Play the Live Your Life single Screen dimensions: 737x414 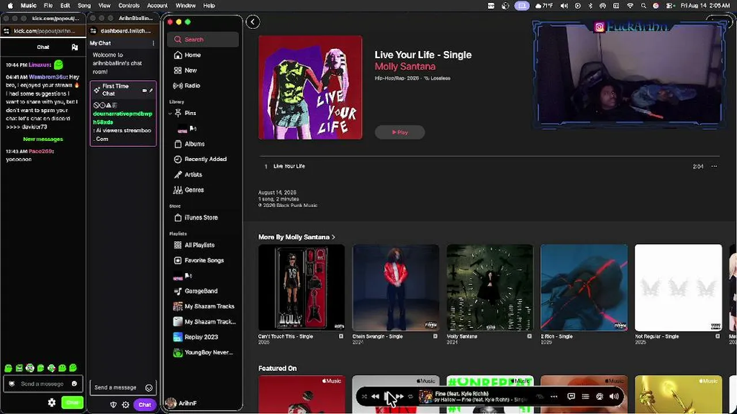[x=400, y=132]
